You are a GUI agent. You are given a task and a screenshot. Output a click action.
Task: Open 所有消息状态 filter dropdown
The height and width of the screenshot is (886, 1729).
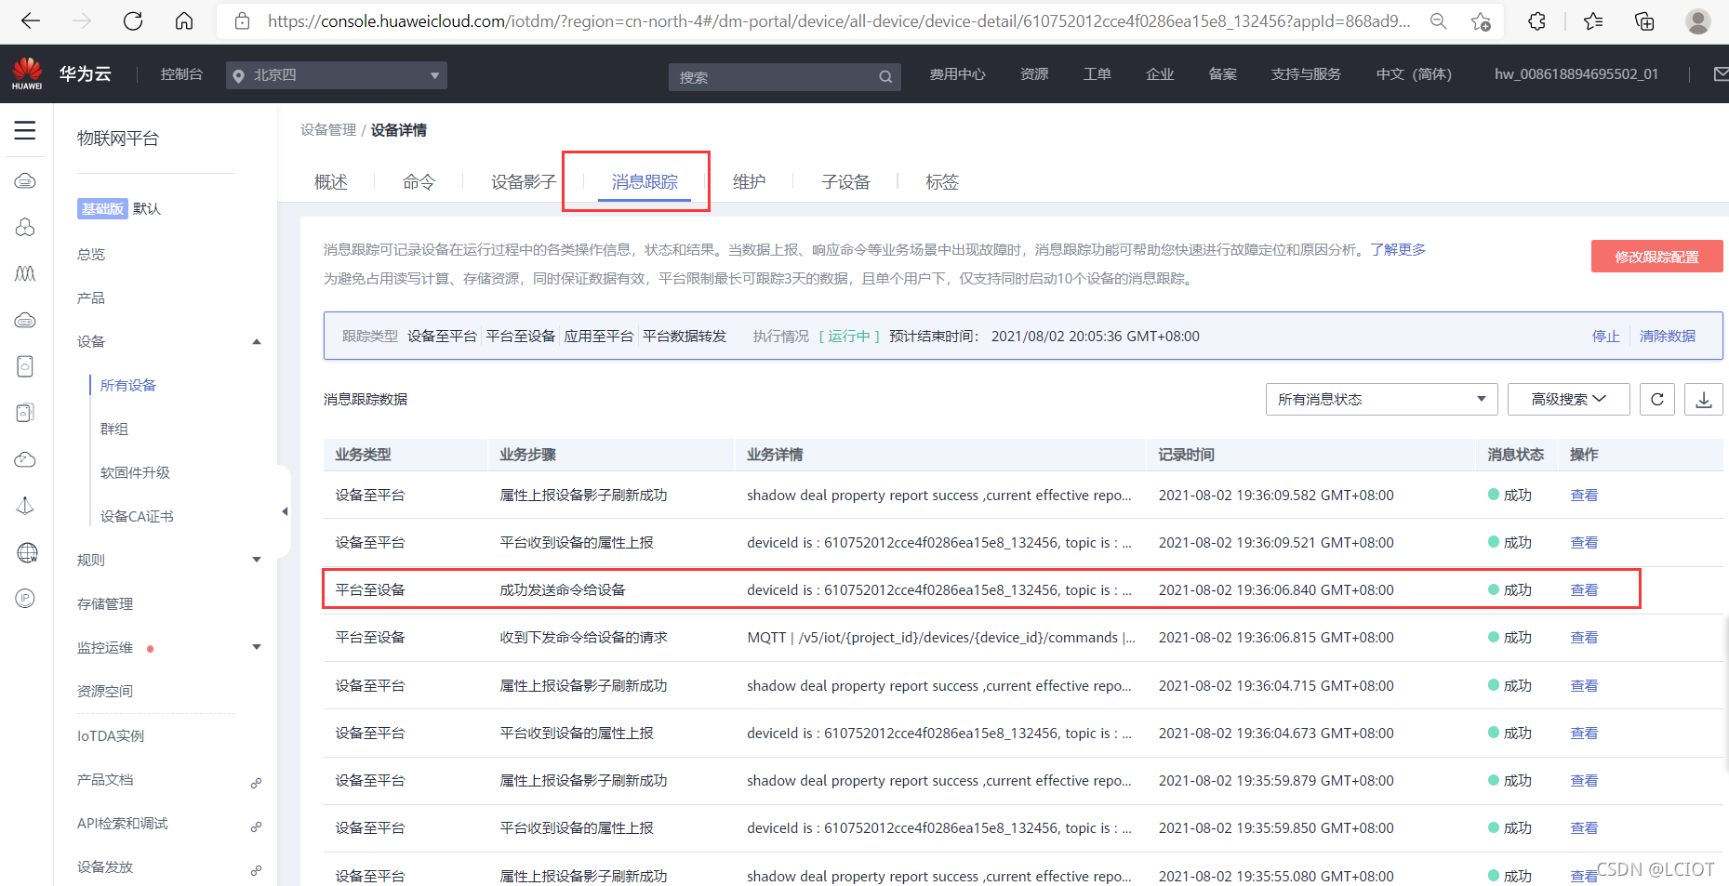pos(1381,399)
